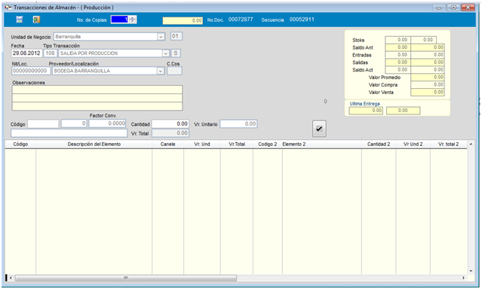Click the Código column header

20,144
